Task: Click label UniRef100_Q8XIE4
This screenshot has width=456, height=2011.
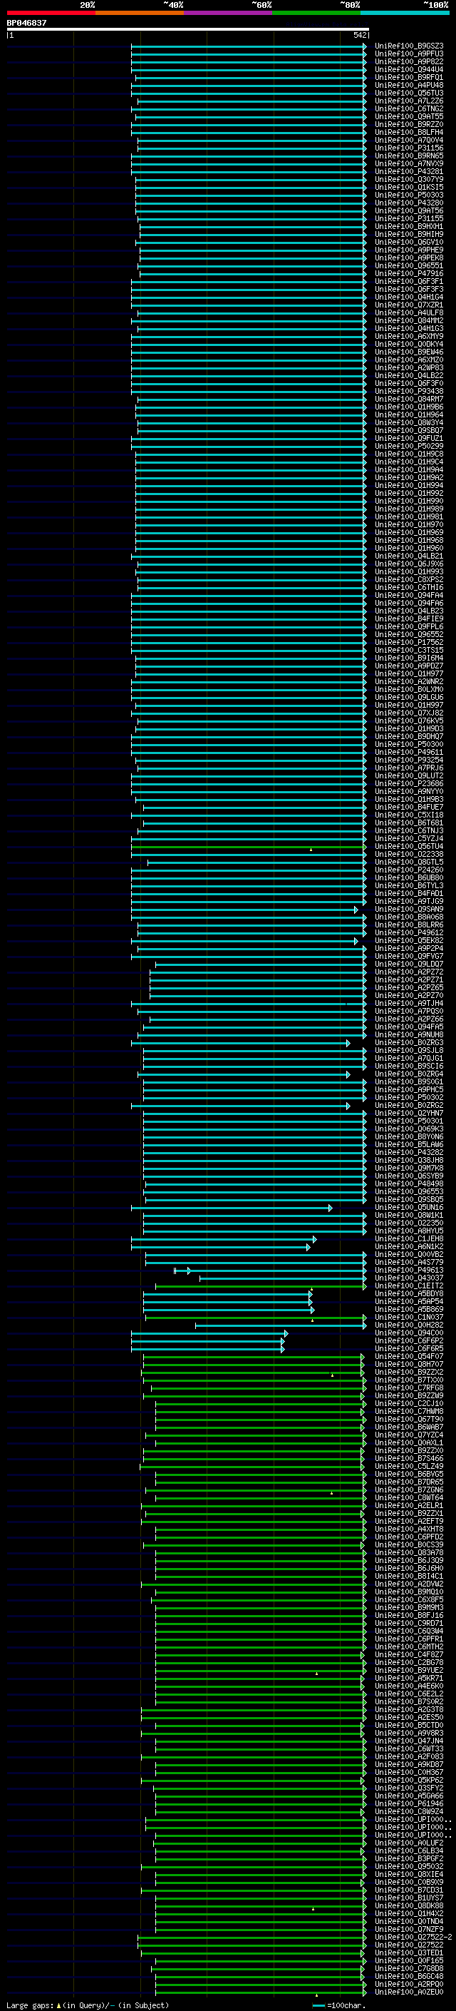Action: pos(409,1874)
